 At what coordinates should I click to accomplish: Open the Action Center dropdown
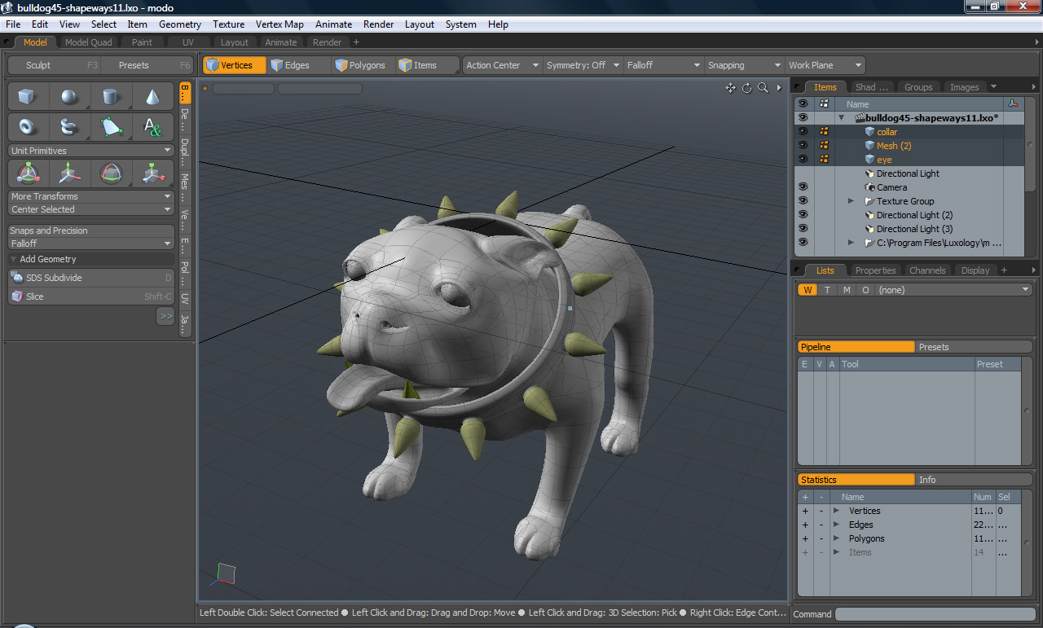coord(502,65)
